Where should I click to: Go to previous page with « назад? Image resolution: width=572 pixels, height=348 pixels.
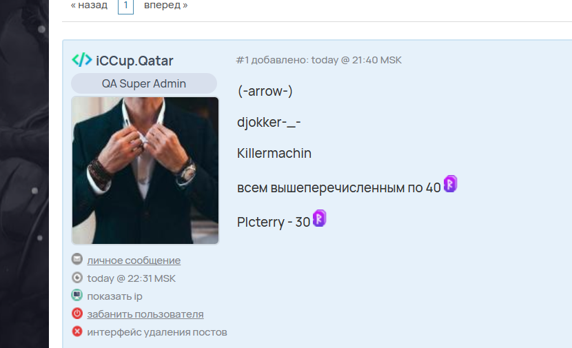click(x=90, y=5)
